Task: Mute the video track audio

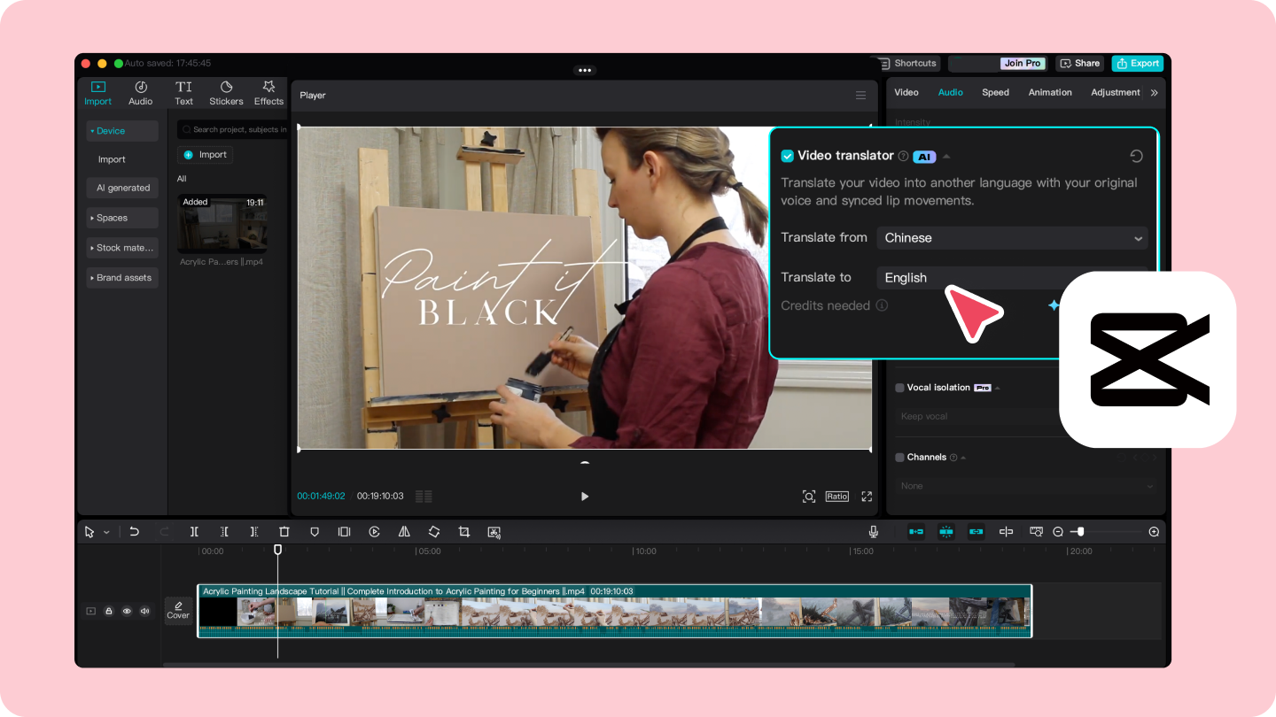Action: click(144, 611)
